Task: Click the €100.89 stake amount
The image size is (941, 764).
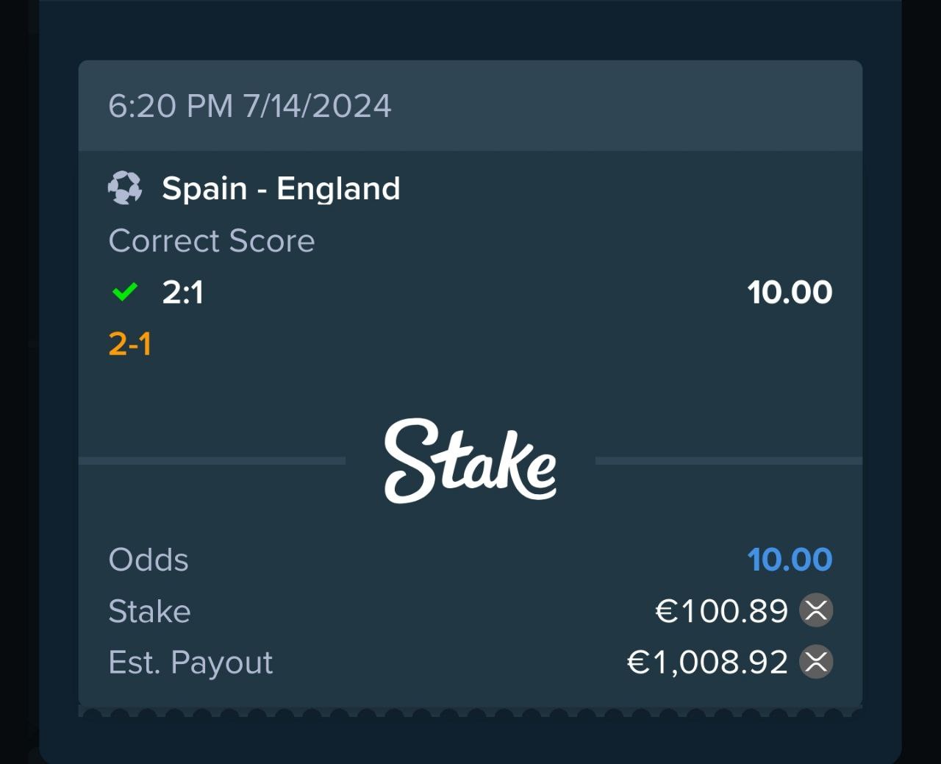Action: [x=721, y=611]
